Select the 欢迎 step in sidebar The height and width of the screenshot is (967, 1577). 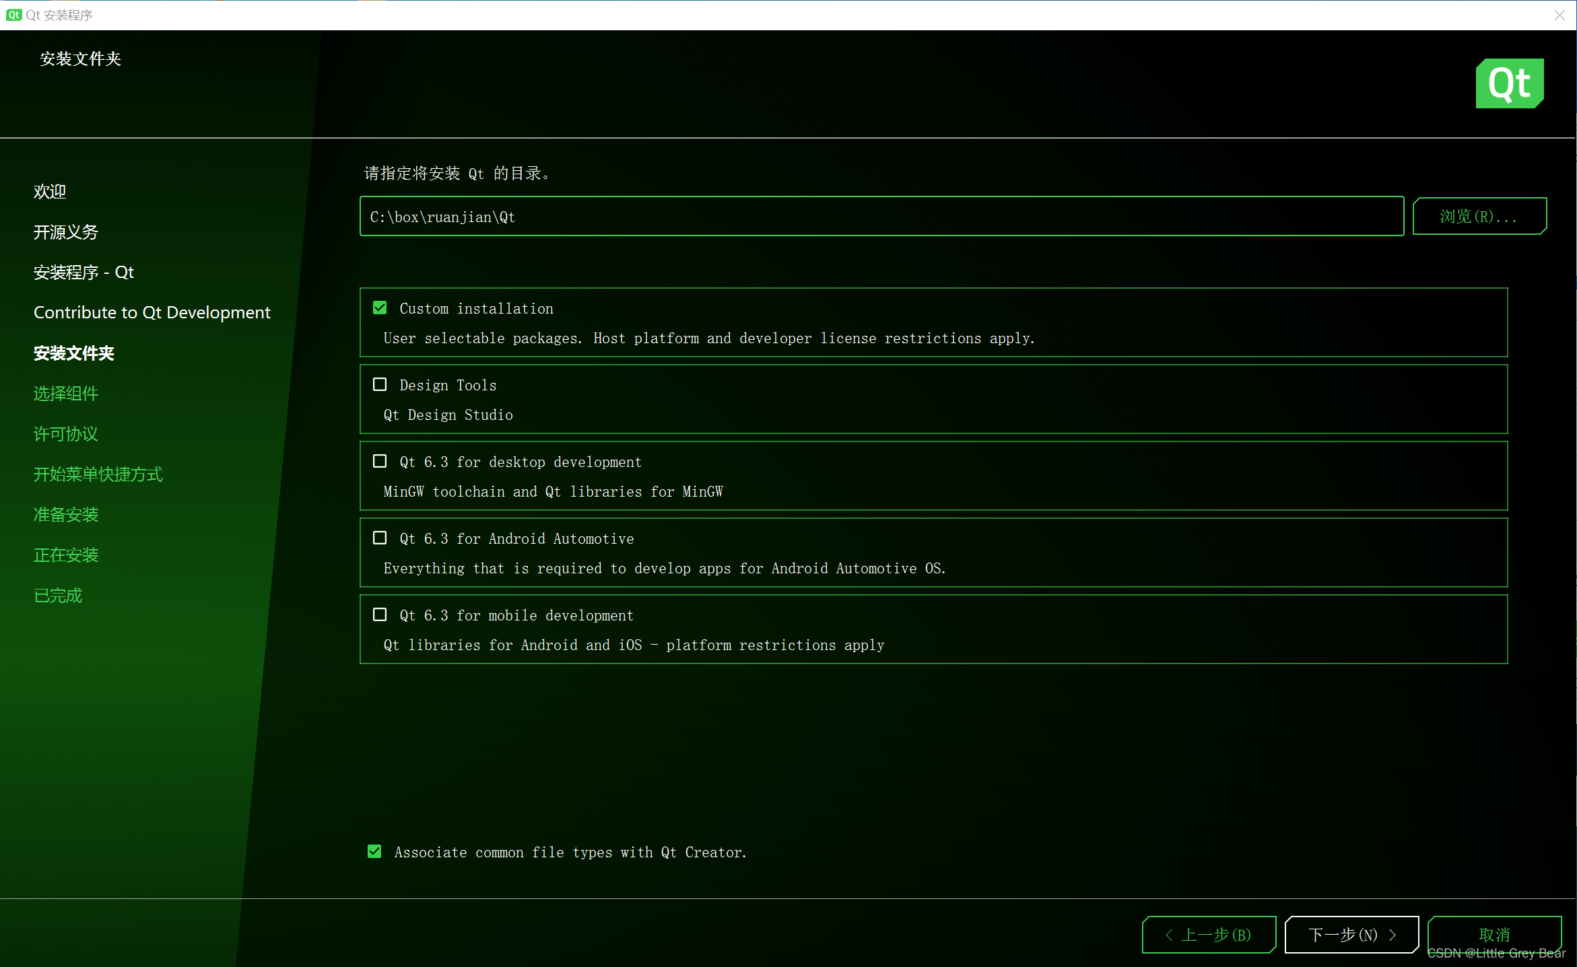tap(50, 192)
